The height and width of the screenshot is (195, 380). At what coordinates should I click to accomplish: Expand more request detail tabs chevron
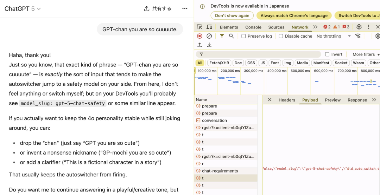374,100
